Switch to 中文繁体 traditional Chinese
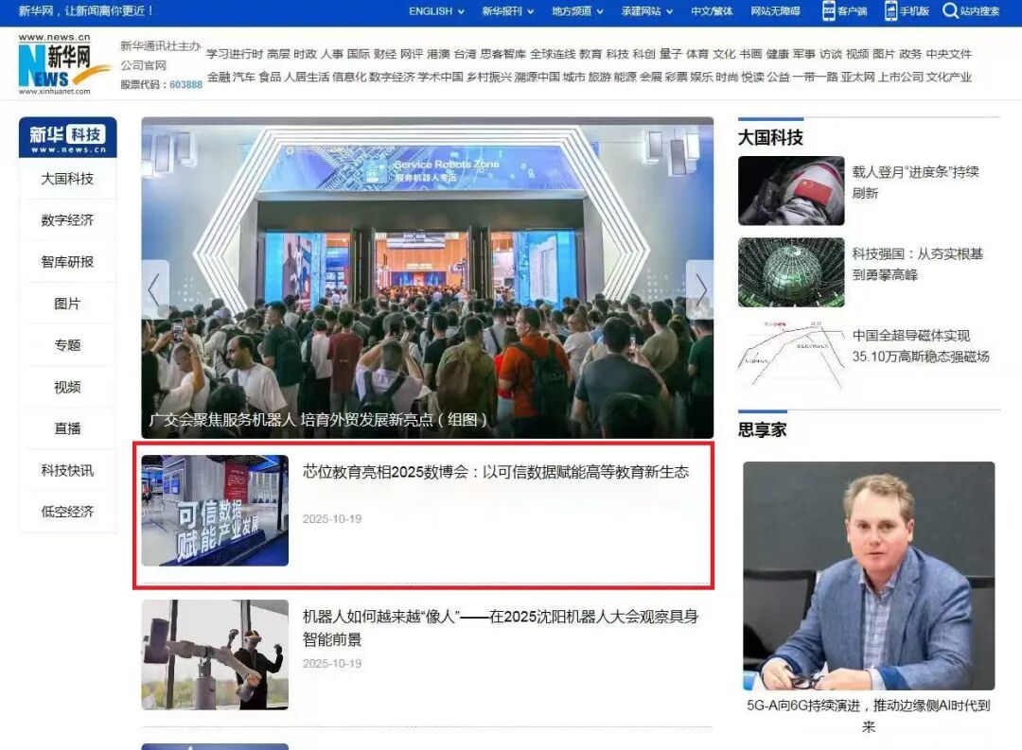 [x=712, y=11]
